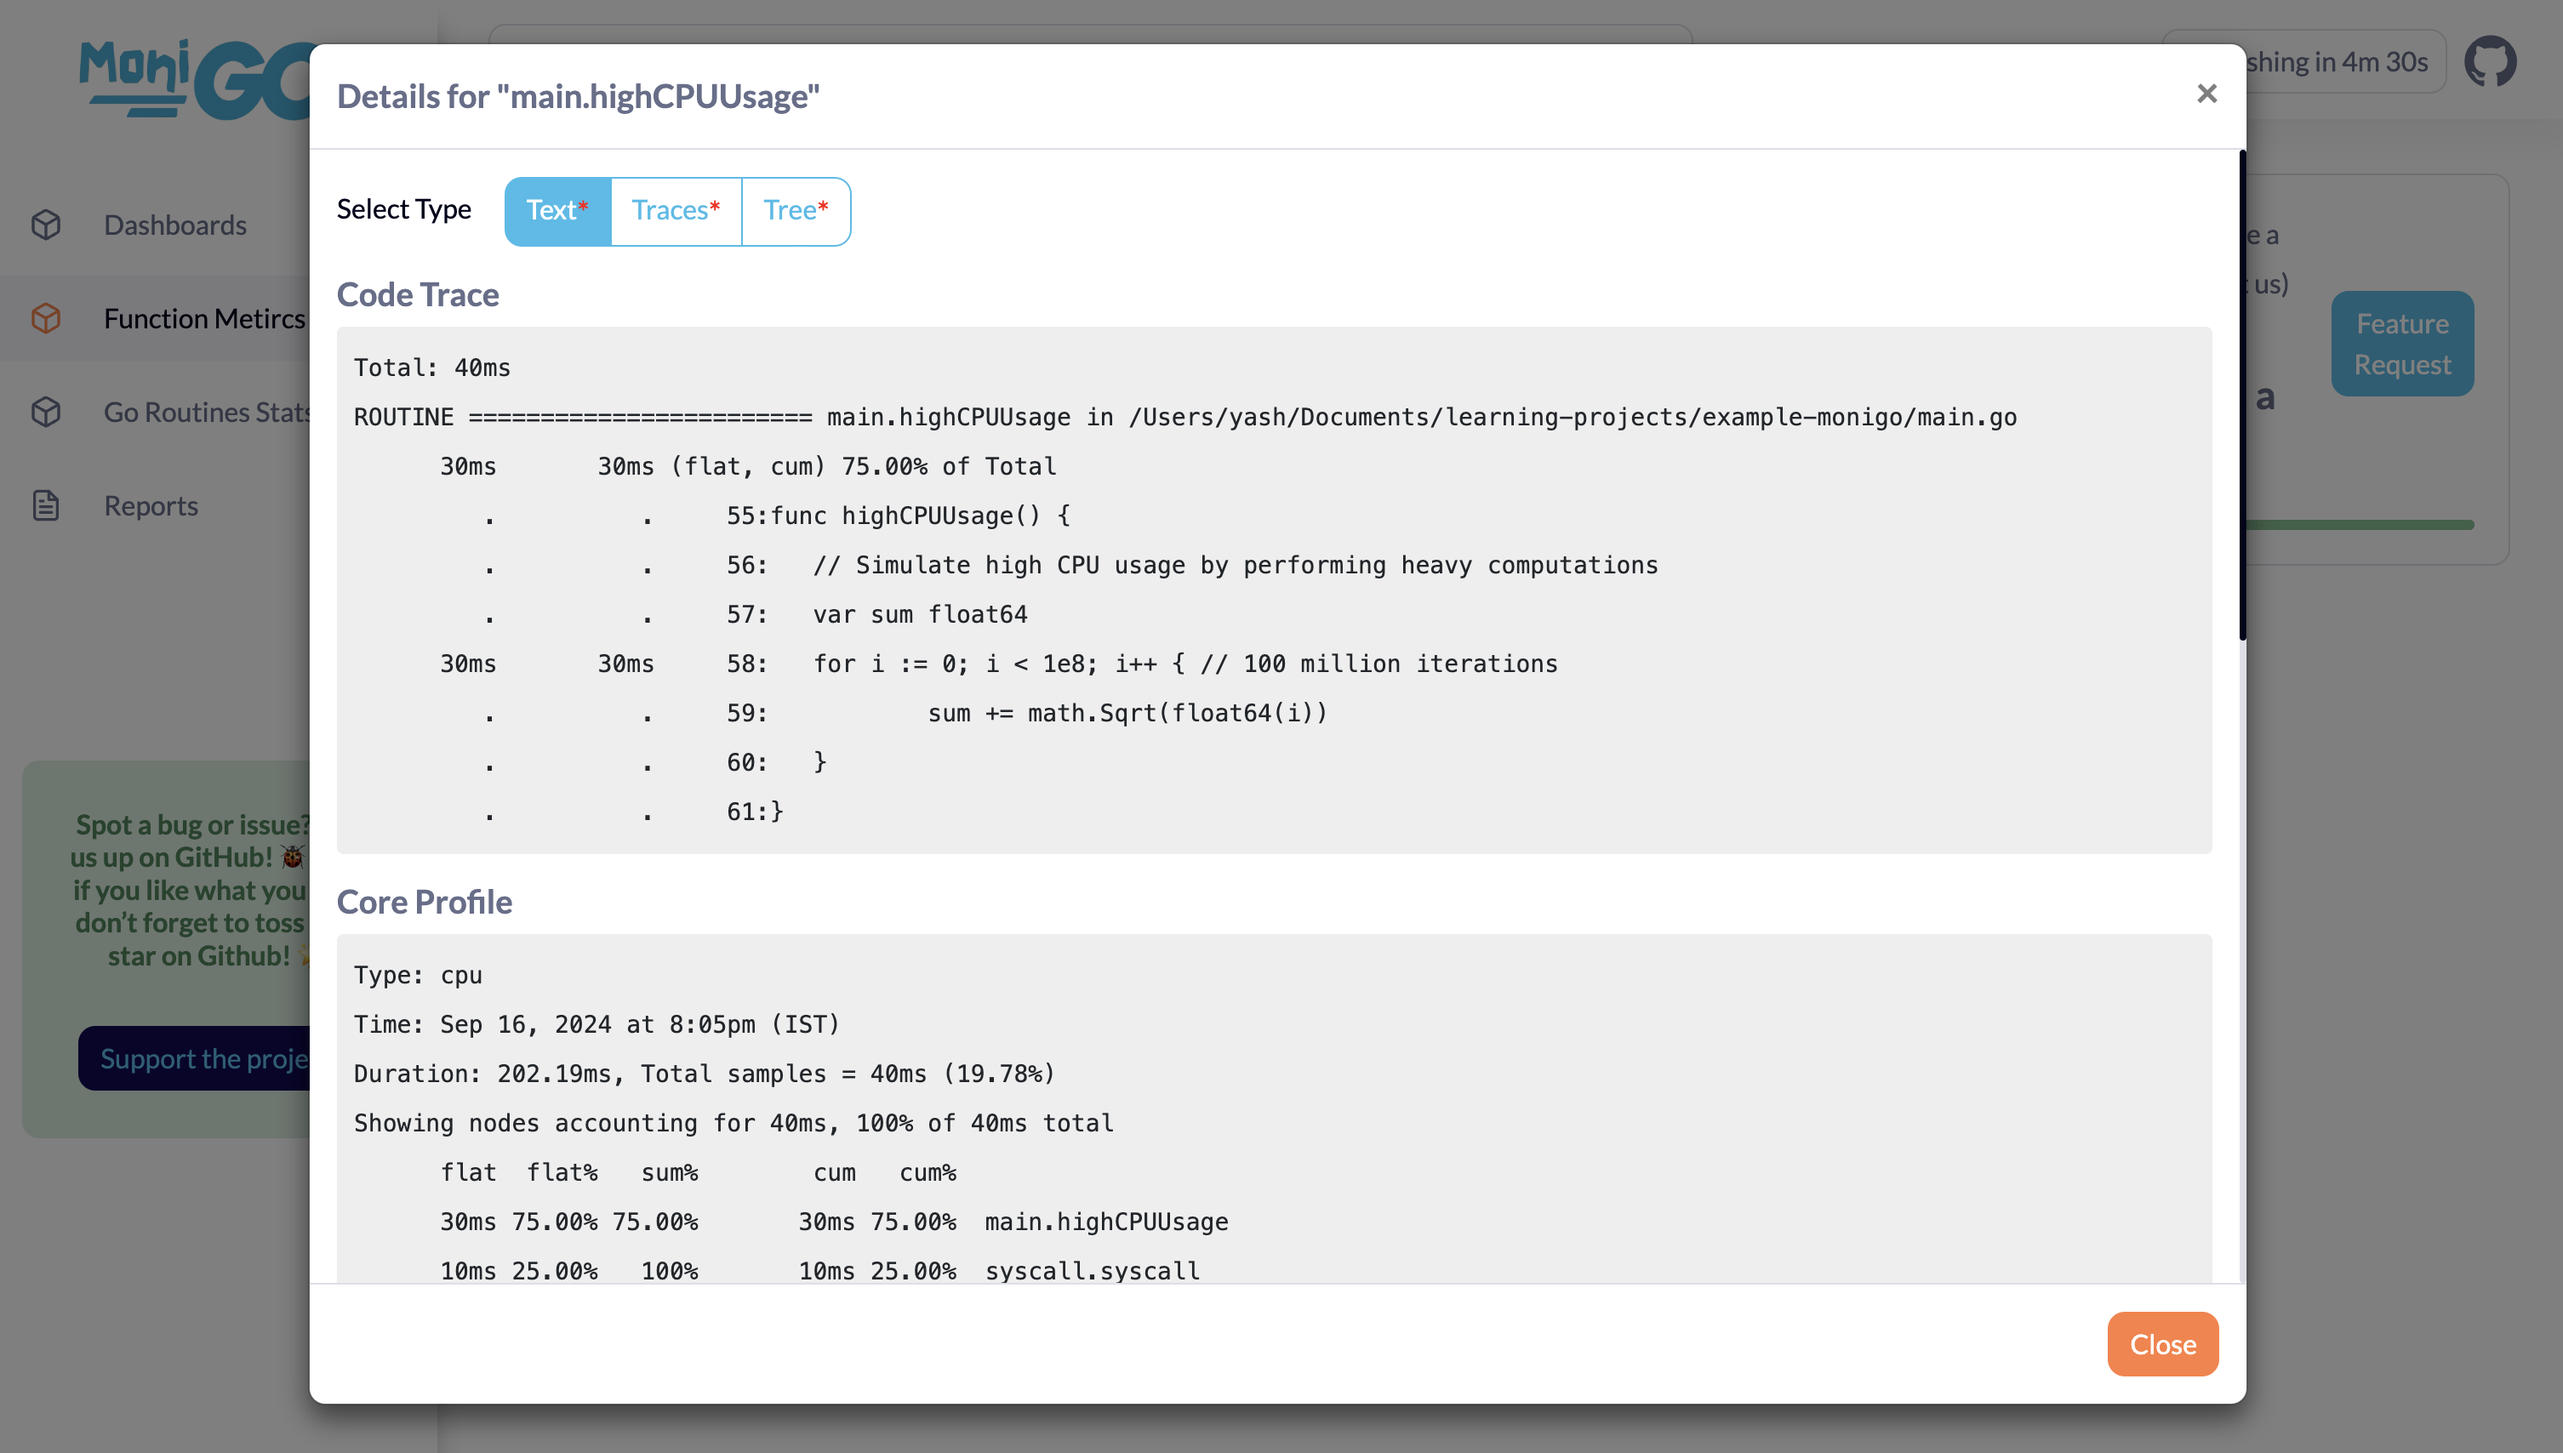Select the Tree view type
The width and height of the screenshot is (2563, 1453).
796,209
